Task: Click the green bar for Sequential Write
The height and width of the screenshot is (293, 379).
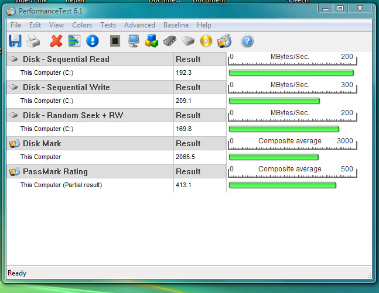Action: pyautogui.click(x=274, y=101)
